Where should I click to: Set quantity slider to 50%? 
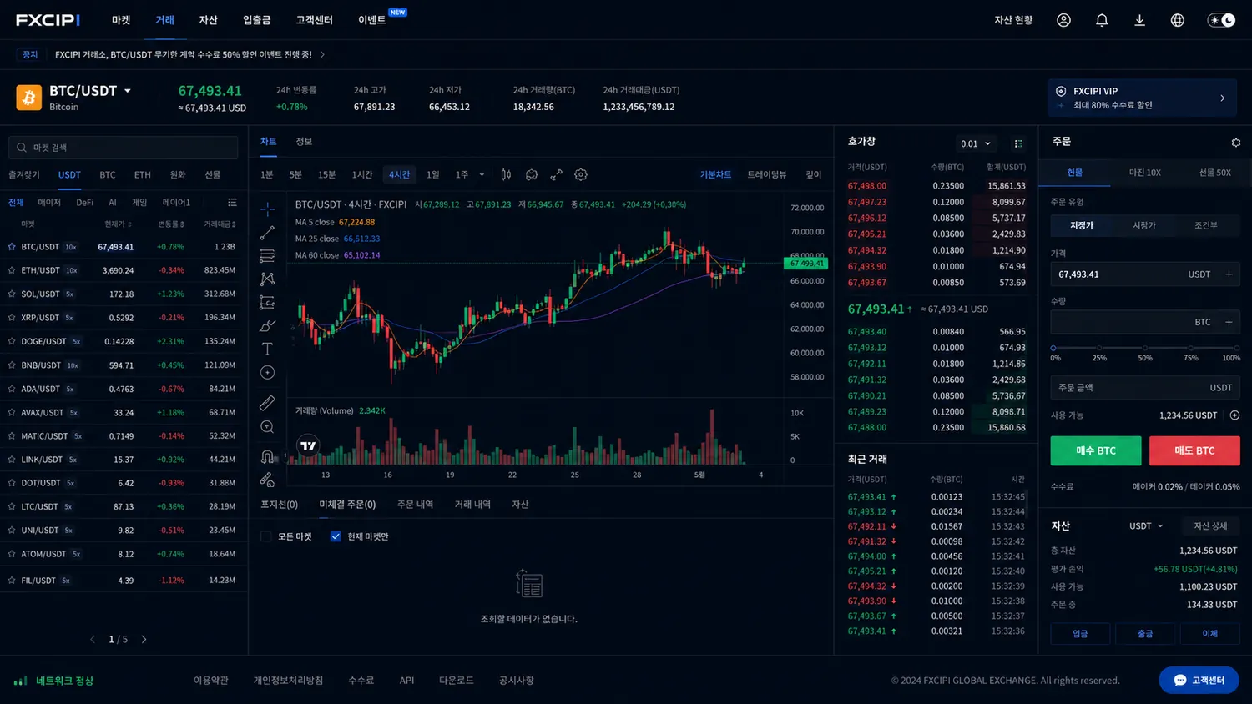(x=1144, y=348)
